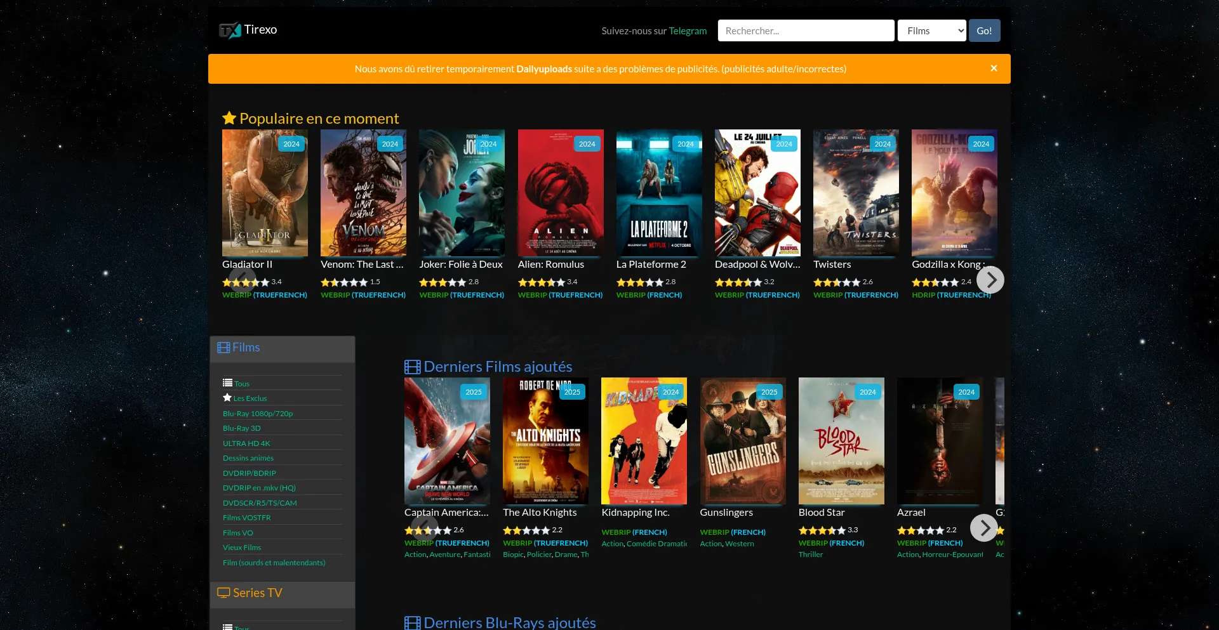The width and height of the screenshot is (1219, 630).
Task: Open The Alto Knights poster
Action: click(545, 441)
